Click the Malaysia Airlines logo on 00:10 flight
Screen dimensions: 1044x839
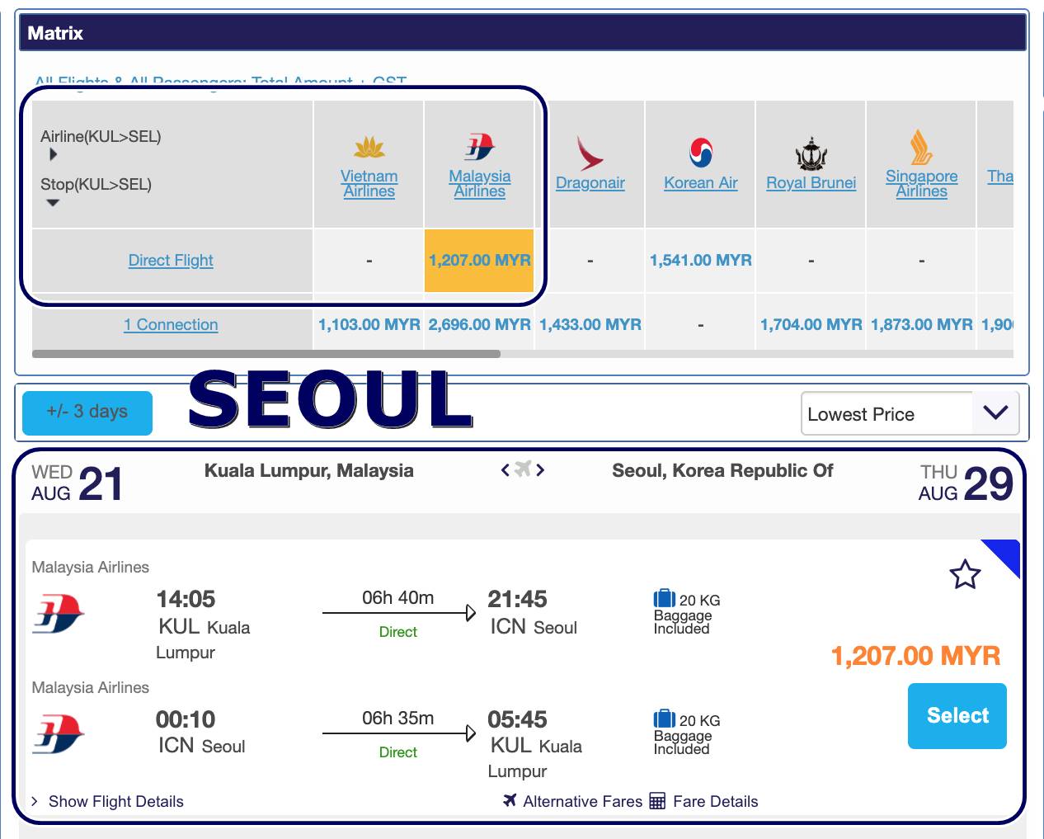pos(59,734)
